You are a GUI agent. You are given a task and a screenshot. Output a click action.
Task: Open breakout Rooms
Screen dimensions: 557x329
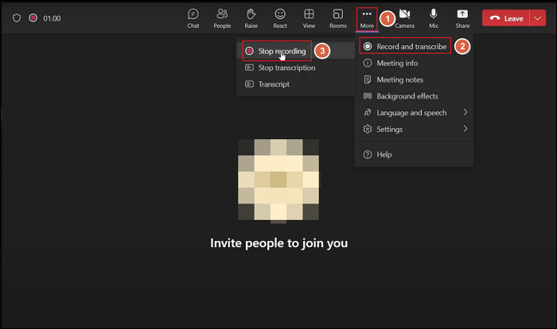337,17
